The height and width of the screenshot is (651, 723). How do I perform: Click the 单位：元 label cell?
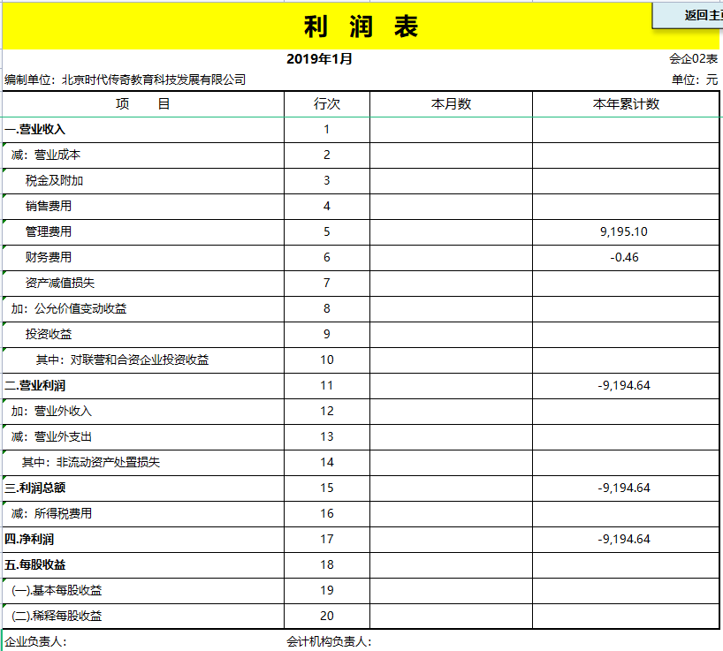pos(694,78)
